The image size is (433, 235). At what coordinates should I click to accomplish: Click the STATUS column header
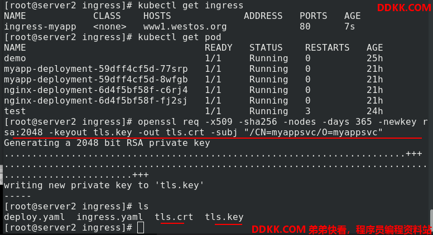pyautogui.click(x=266, y=48)
